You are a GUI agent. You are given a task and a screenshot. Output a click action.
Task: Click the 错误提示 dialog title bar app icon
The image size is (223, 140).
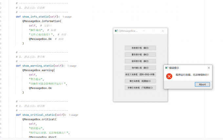(167, 68)
